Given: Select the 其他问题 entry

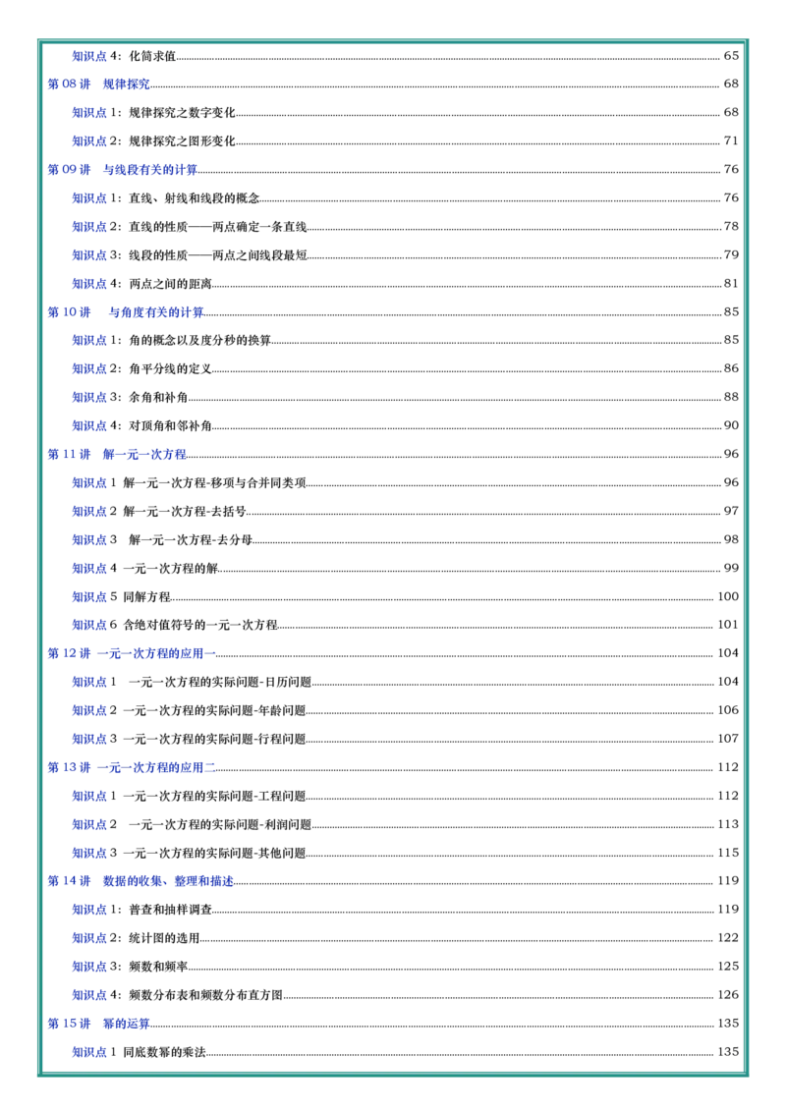Looking at the screenshot, I should [405, 853].
